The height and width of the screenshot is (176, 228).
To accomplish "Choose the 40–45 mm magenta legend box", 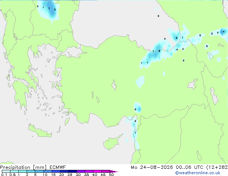I will [x=97, y=171].
